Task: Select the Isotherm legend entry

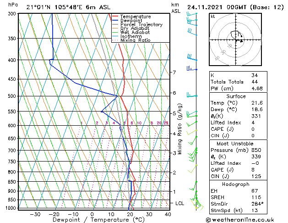Action: 131,36
